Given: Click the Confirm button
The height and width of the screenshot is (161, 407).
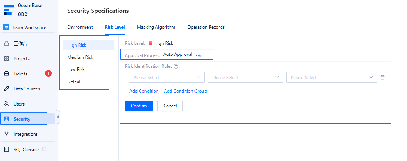Looking at the screenshot, I should (x=139, y=106).
